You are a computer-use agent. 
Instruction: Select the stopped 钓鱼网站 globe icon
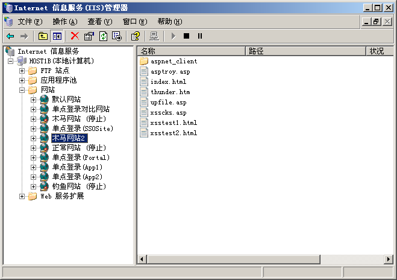pyautogui.click(x=45, y=186)
